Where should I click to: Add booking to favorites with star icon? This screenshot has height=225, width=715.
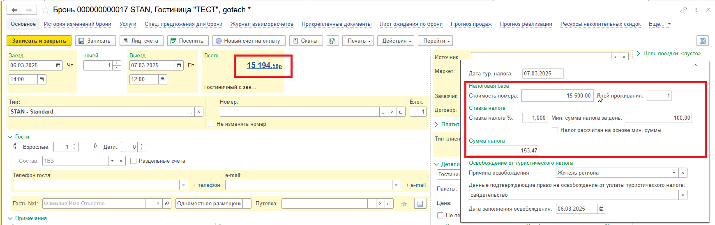point(46,10)
